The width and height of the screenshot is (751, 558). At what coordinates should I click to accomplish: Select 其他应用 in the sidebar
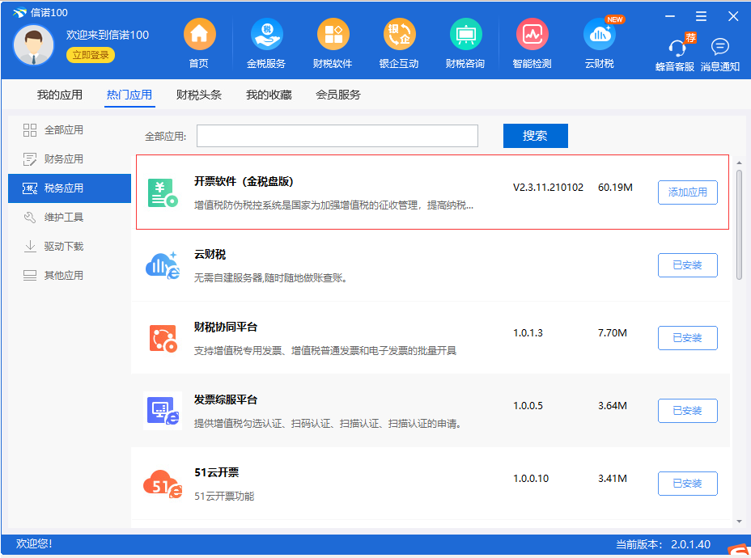pyautogui.click(x=70, y=276)
